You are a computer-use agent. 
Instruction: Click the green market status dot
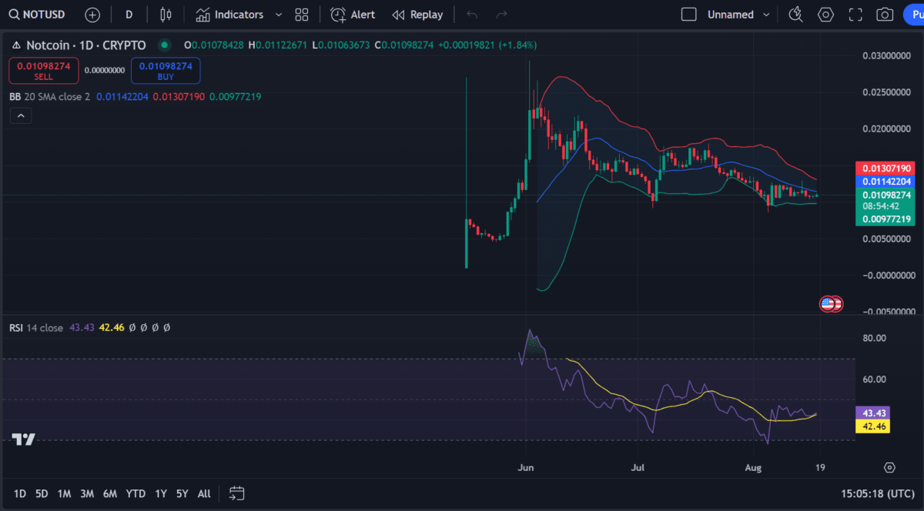[163, 45]
